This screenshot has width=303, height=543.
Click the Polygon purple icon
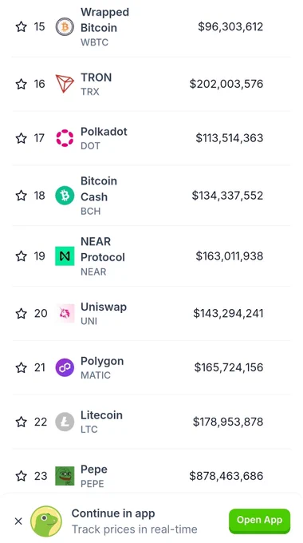pyautogui.click(x=65, y=367)
